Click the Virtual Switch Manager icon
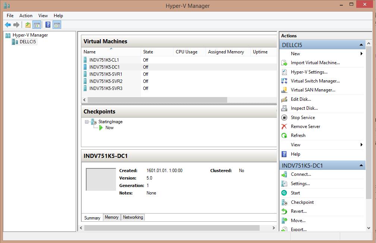Image resolution: width=376 pixels, height=243 pixels. point(284,81)
